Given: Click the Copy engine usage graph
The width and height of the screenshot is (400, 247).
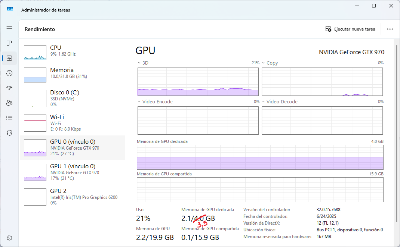Looking at the screenshot, I should (322, 82).
